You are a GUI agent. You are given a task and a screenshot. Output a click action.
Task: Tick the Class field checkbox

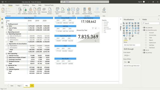coord(146,37)
